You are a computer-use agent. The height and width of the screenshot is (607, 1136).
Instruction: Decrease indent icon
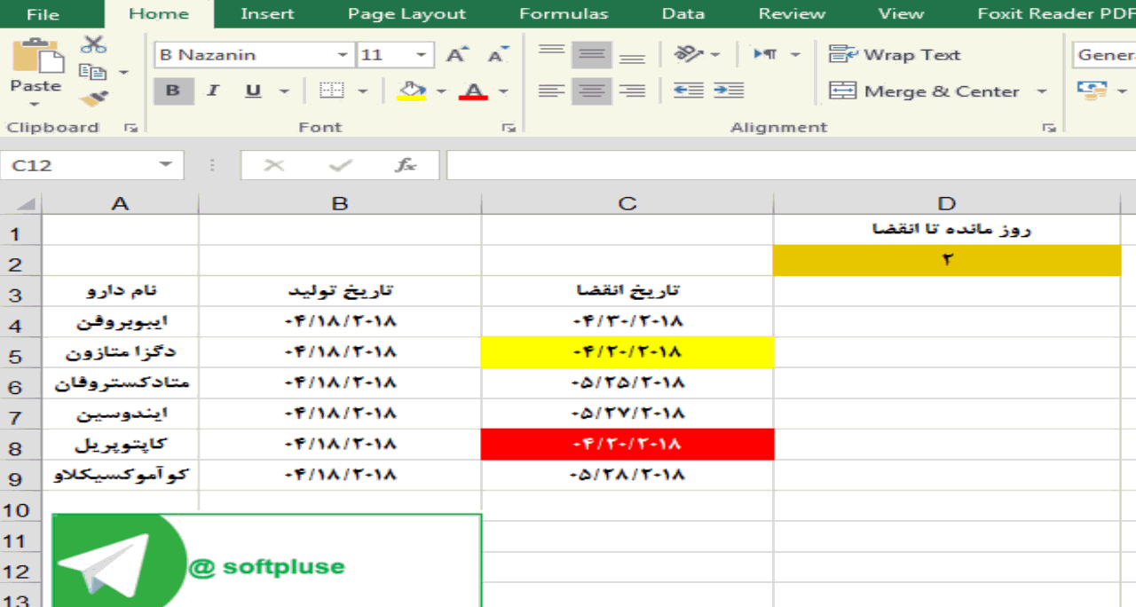pyautogui.click(x=688, y=91)
